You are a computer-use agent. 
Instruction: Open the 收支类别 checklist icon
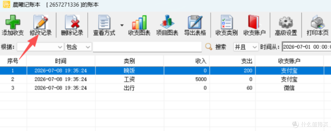point(226,22)
